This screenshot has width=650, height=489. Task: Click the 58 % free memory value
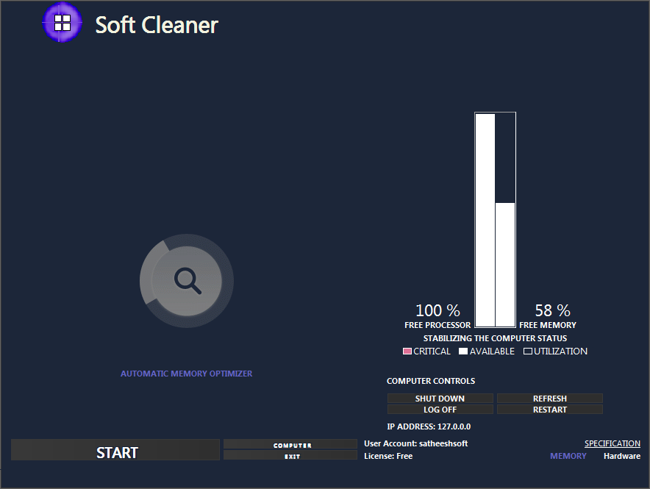click(x=552, y=310)
